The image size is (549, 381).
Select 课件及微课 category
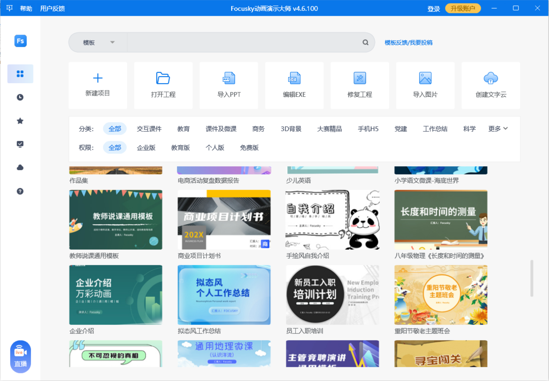[x=221, y=129]
